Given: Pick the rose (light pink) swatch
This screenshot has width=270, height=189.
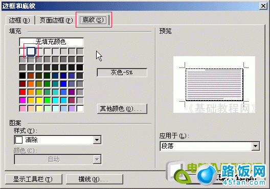Looking at the screenshot, I should coord(22,109).
